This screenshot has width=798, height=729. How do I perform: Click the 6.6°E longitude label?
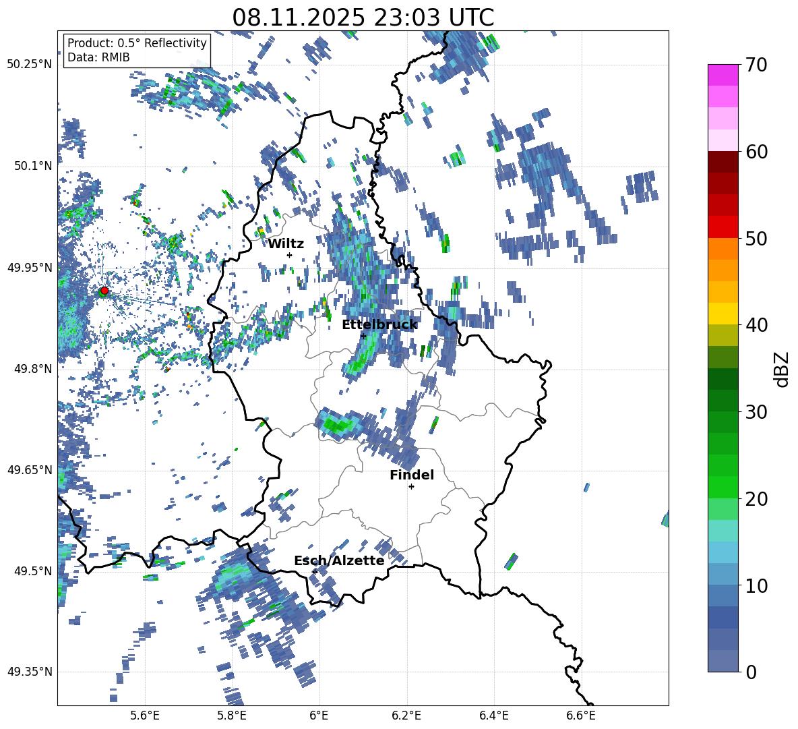(x=581, y=716)
